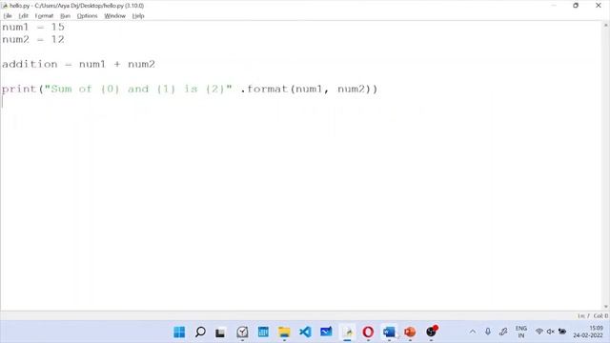Open the File menu

[8, 16]
